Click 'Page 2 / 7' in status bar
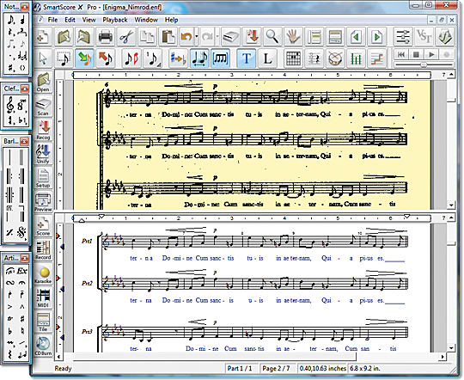464x380 pixels. click(276, 369)
